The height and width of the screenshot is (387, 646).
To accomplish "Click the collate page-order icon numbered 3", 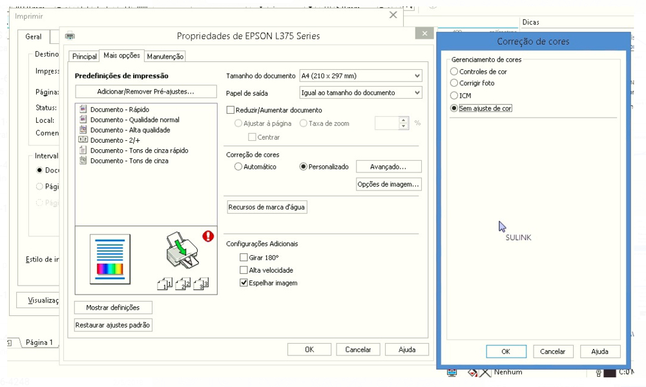I will click(201, 284).
